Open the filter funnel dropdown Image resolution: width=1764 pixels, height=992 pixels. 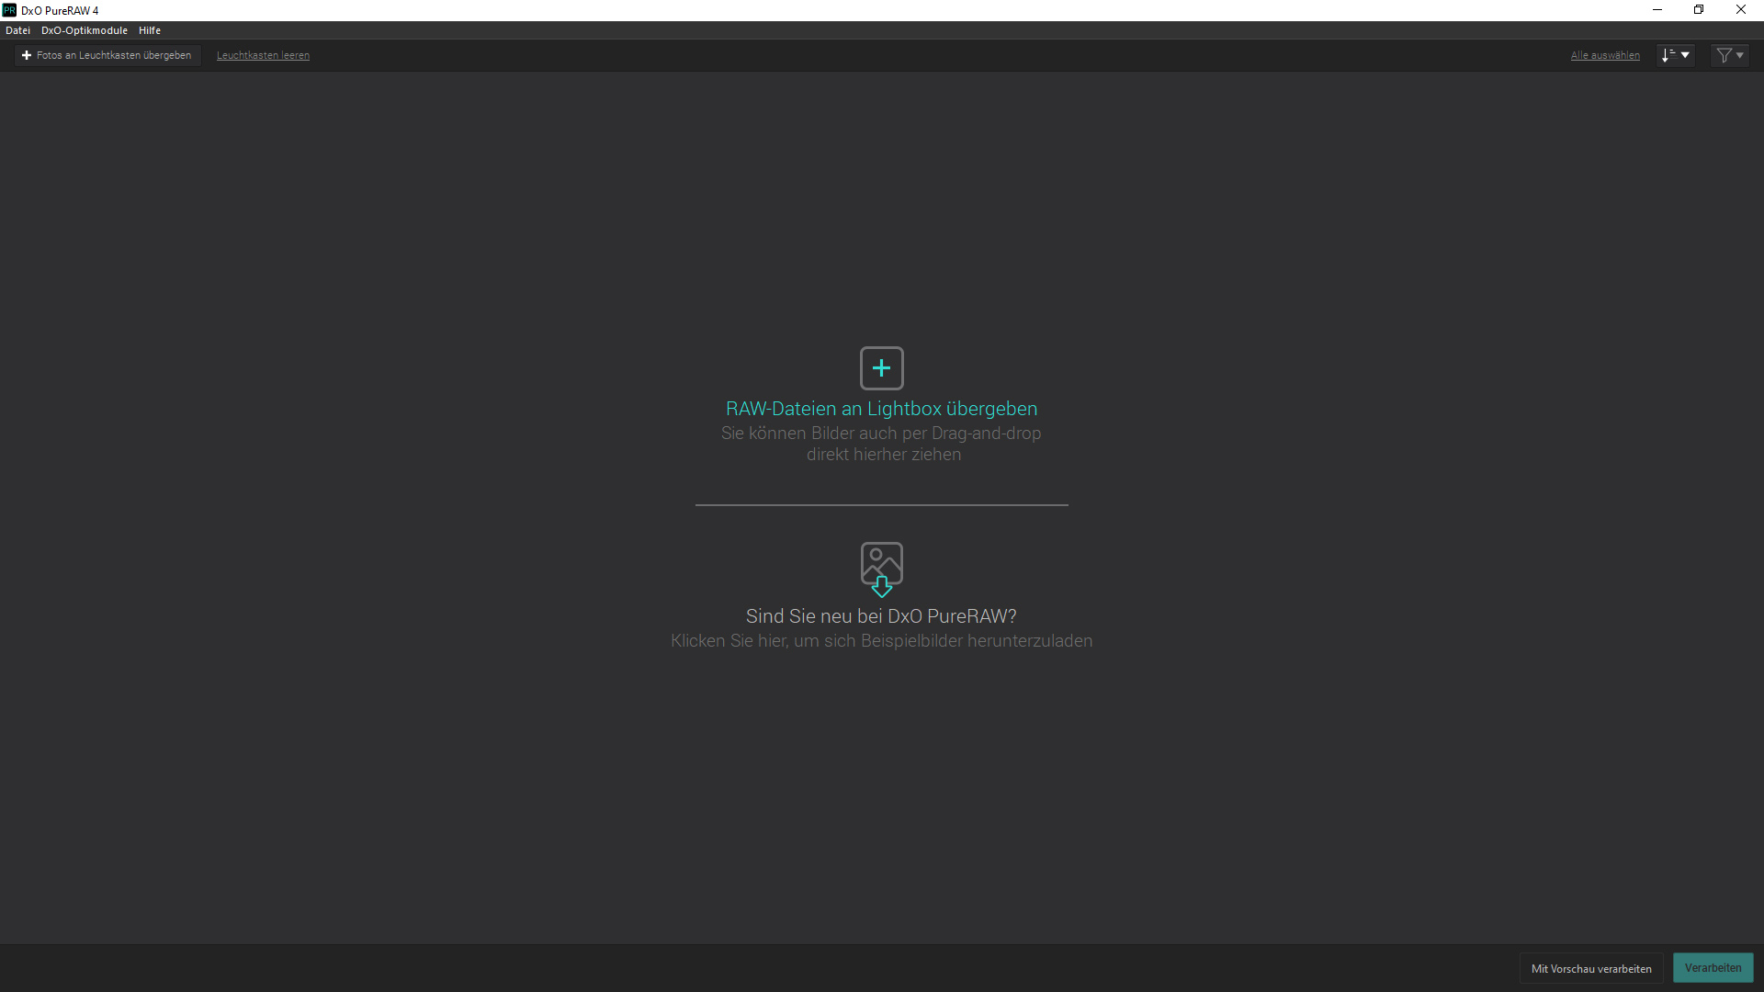pos(1730,55)
